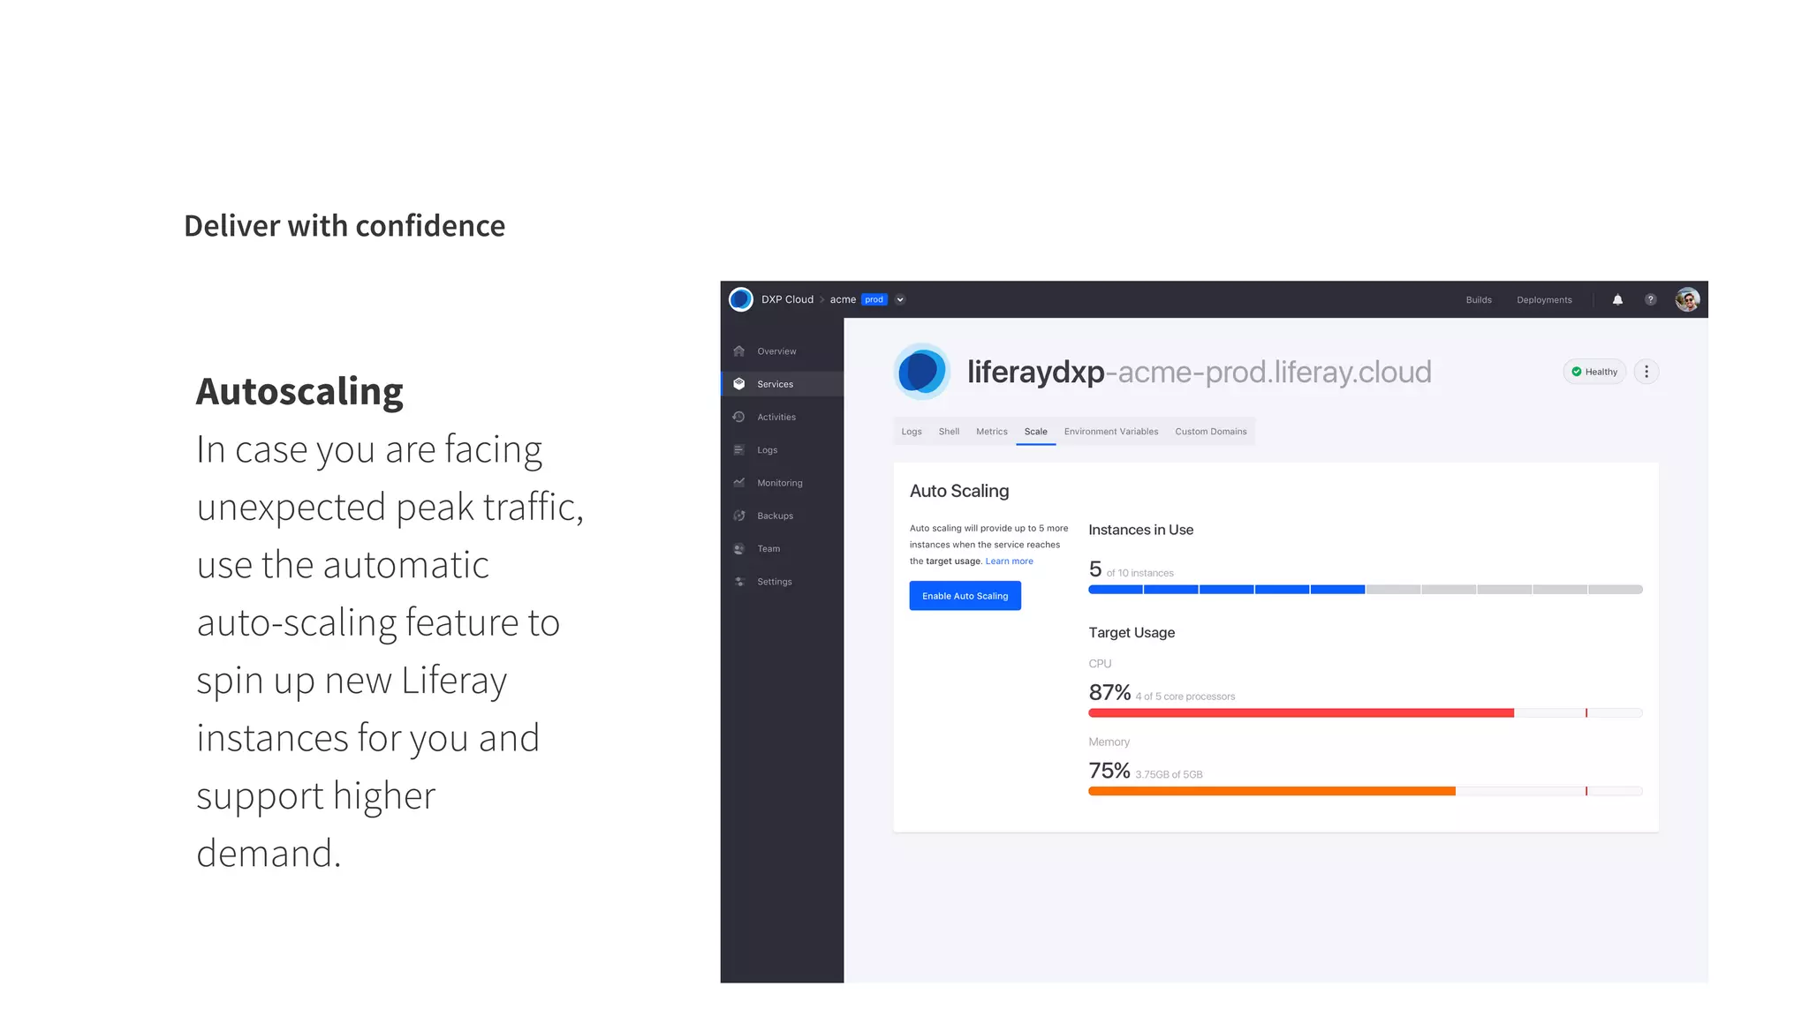Click the Activities history icon

pyautogui.click(x=739, y=417)
